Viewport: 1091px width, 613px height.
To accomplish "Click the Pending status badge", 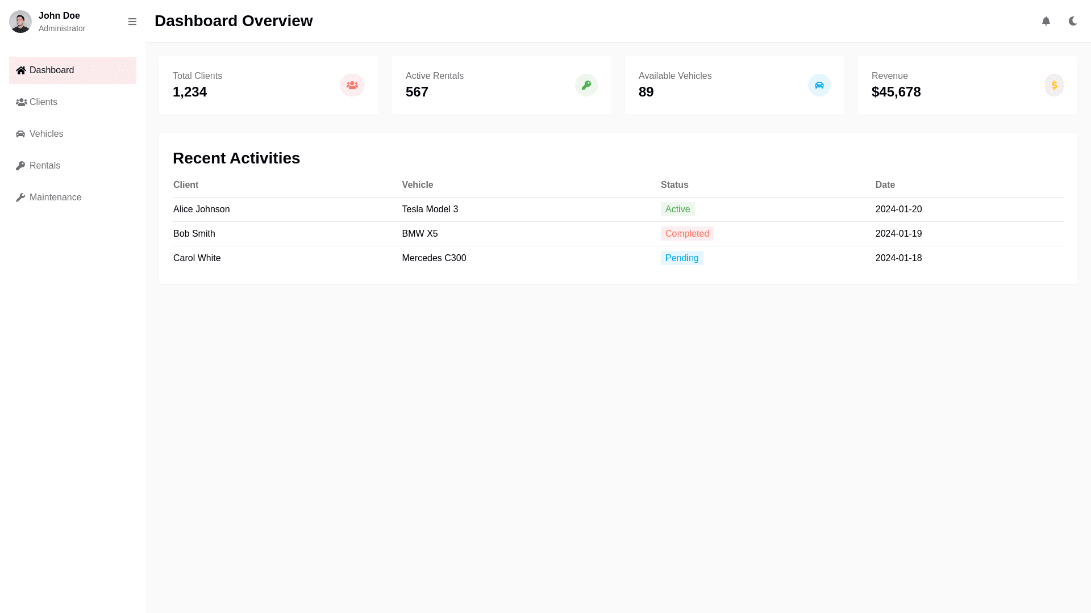I will pyautogui.click(x=681, y=258).
